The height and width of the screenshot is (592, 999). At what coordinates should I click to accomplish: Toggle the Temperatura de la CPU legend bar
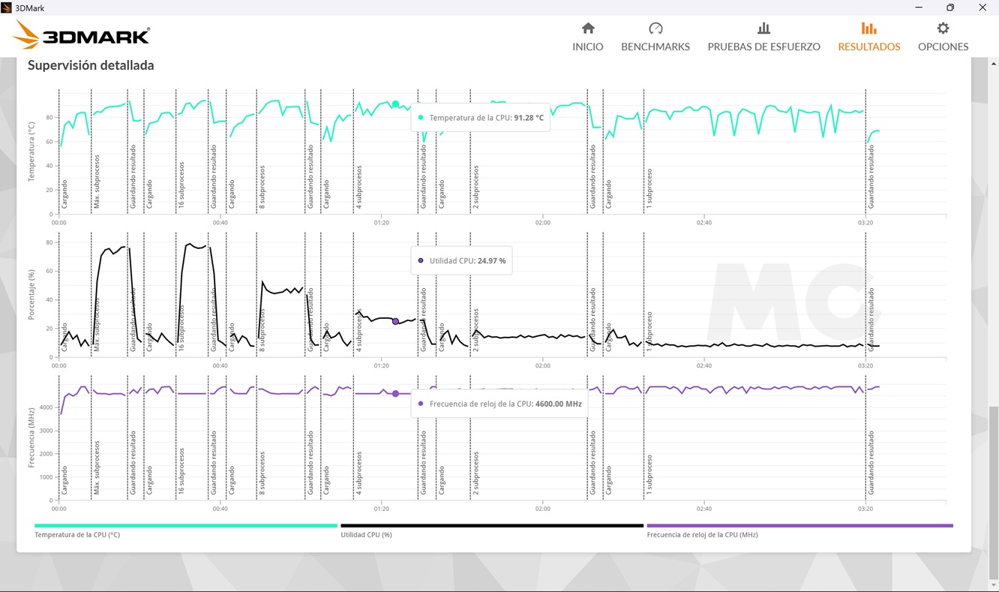pos(186,526)
